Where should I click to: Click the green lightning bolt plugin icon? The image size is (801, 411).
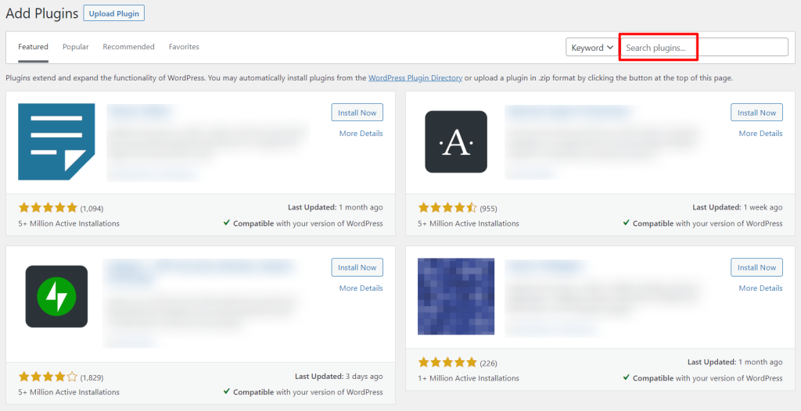(x=56, y=296)
